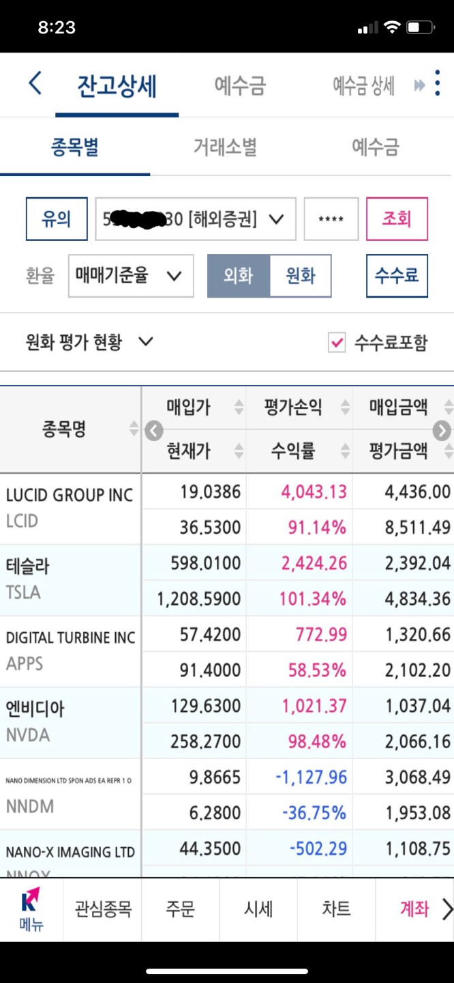Toggle the 수수료포함 checkbox

click(x=337, y=342)
